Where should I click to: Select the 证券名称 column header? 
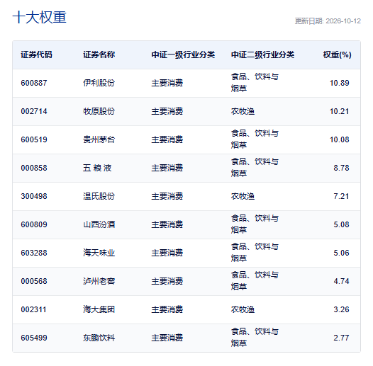[x=99, y=55]
